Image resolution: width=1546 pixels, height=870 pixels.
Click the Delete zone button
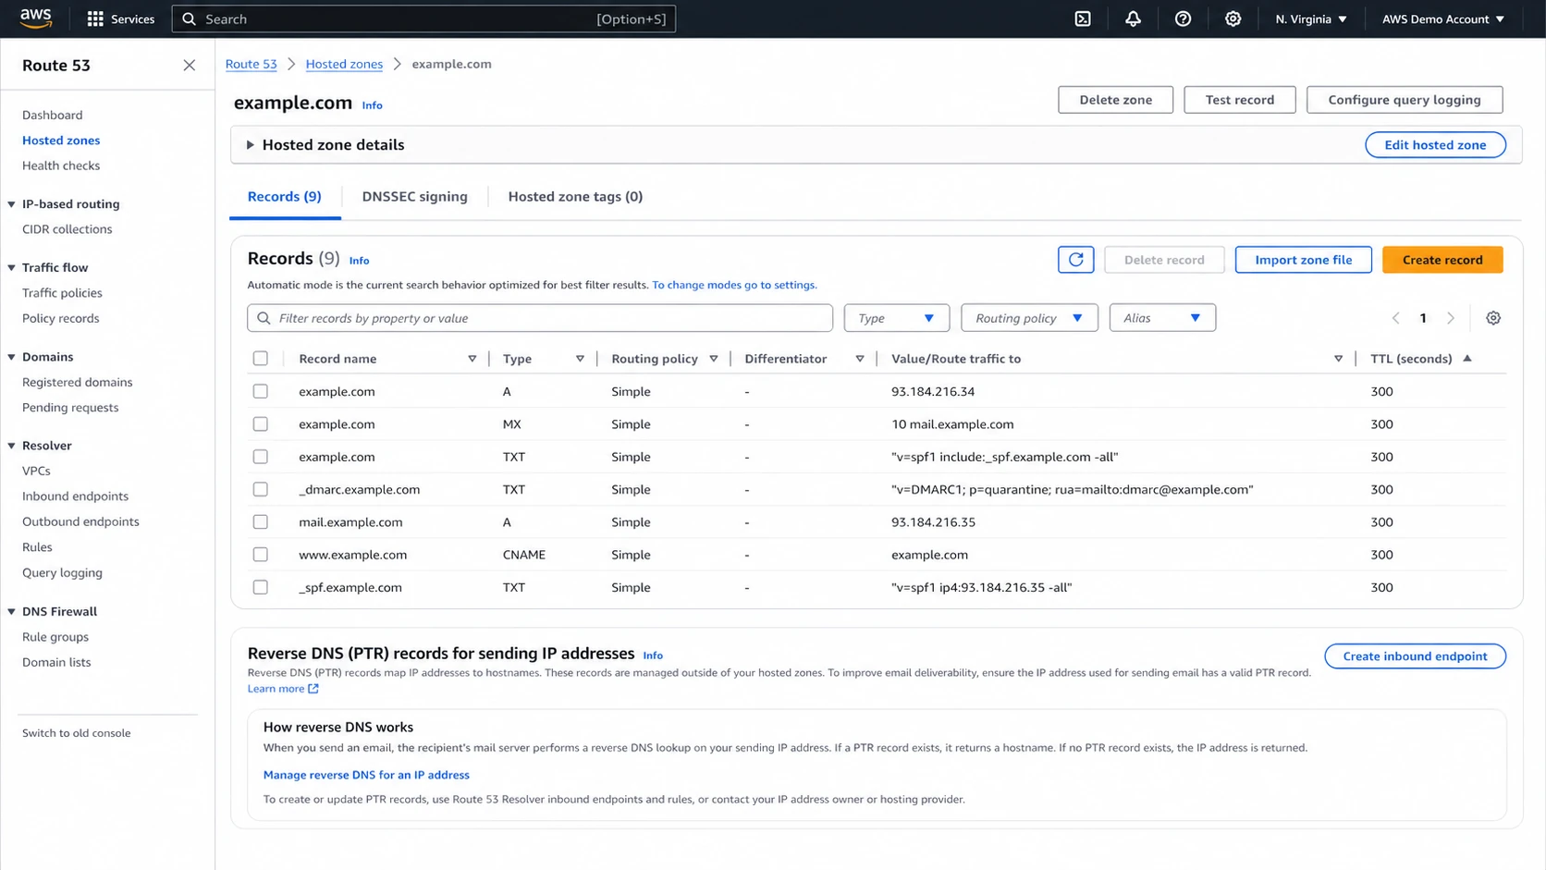point(1115,100)
